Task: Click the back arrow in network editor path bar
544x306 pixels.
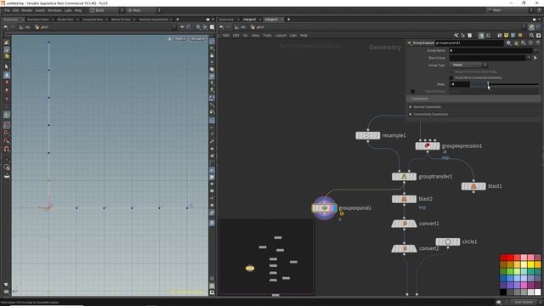Action: point(221,27)
